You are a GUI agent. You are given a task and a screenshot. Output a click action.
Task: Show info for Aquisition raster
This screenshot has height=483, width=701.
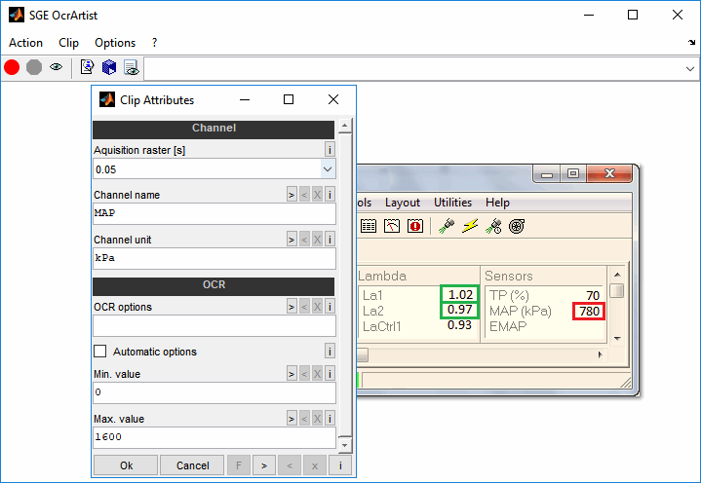(x=330, y=150)
